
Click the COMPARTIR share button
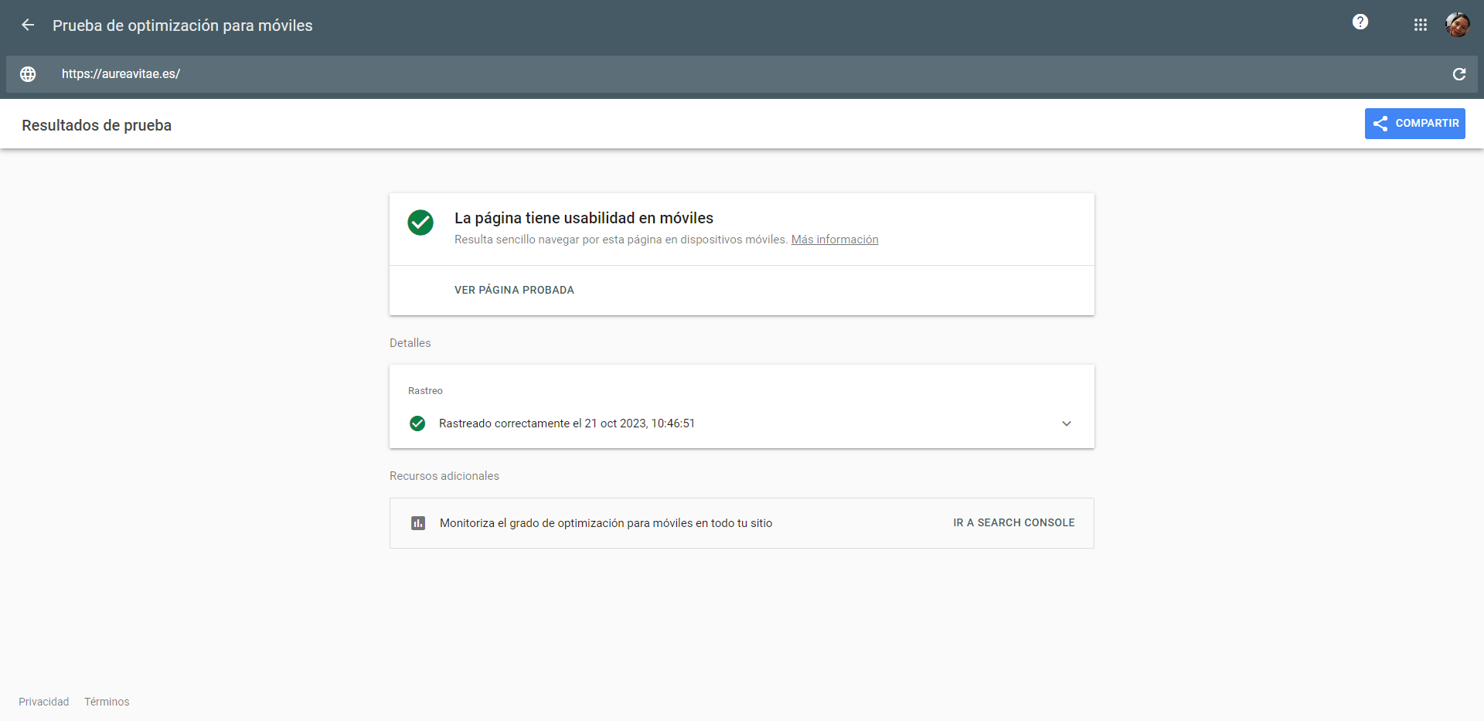[1415, 124]
